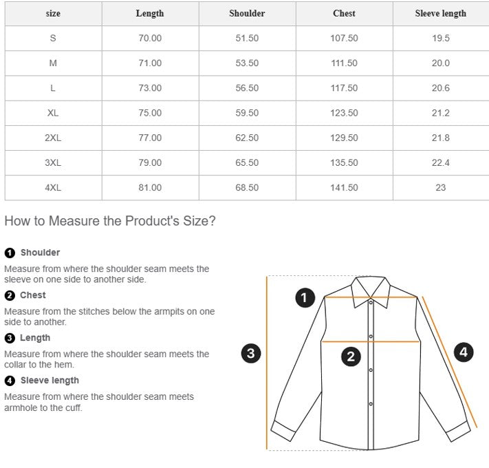Image resolution: width=489 pixels, height=468 pixels.
Task: Click the bullet 2 icon next to Chest heading
Action: [x=10, y=295]
